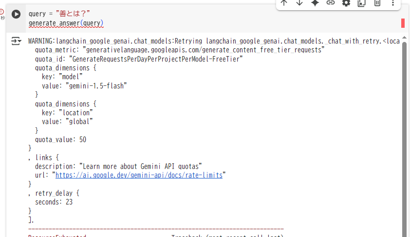Screen dimensions: 410x237
Task: Move cell down with arrow icon
Action: (x=299, y=3)
